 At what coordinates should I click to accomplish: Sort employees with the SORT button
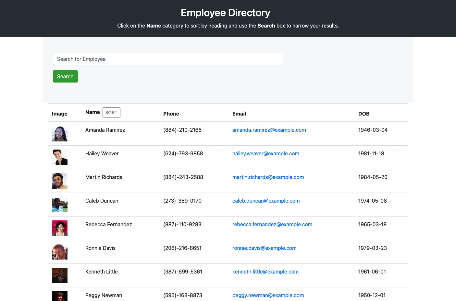click(111, 113)
